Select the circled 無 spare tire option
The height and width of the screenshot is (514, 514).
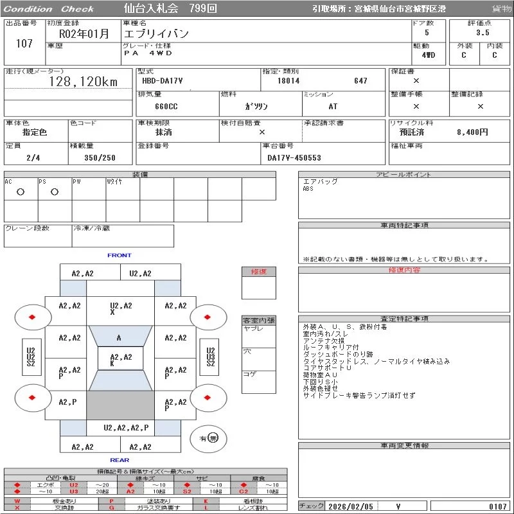pos(213,438)
